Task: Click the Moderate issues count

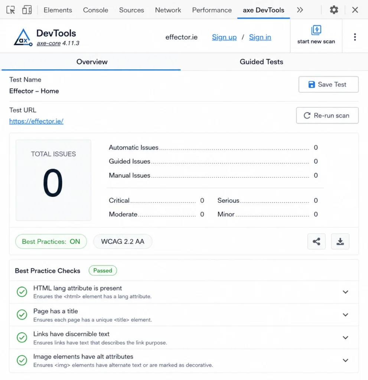Action: (x=202, y=214)
